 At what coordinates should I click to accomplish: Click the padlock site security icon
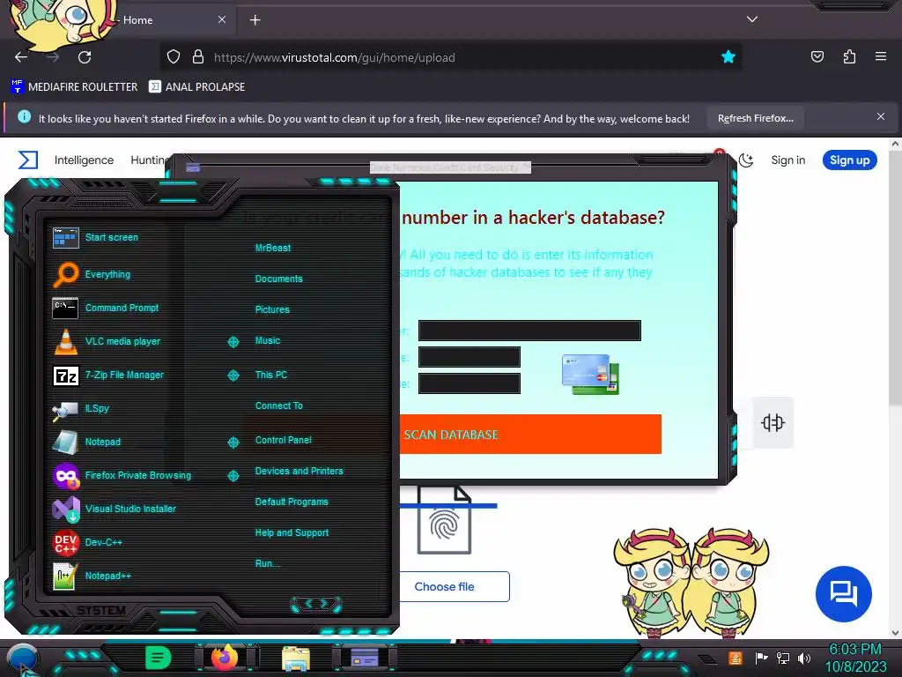pyautogui.click(x=198, y=57)
